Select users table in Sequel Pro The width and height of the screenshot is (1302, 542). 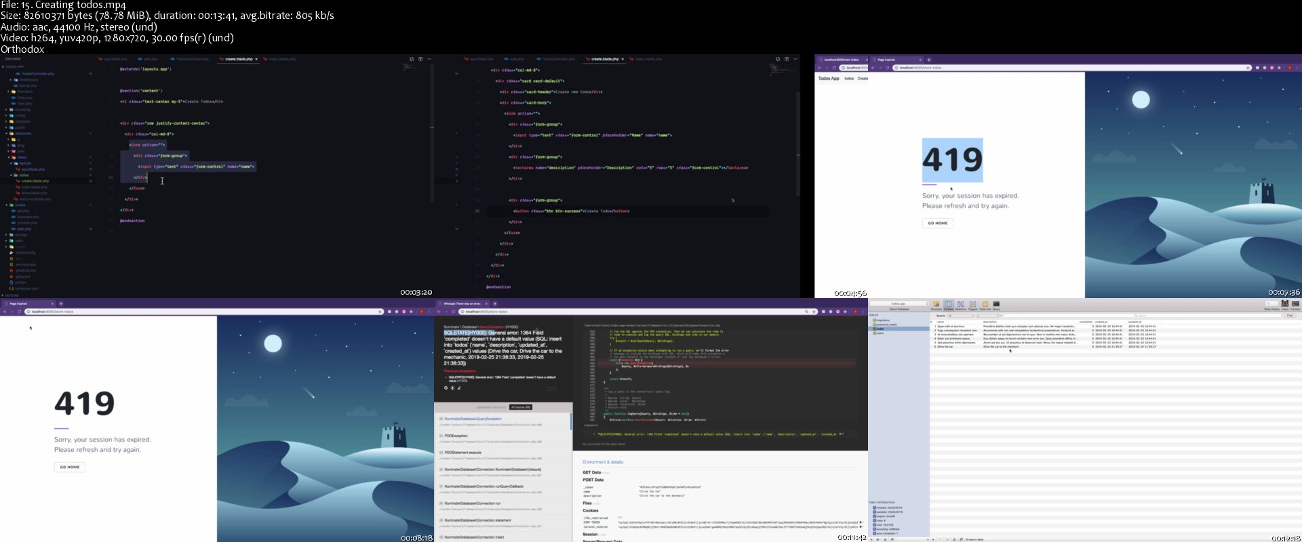coord(880,333)
